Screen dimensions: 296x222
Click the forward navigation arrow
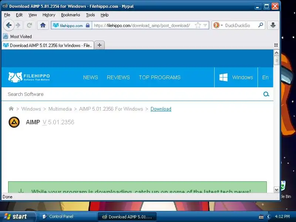coord(18,25)
